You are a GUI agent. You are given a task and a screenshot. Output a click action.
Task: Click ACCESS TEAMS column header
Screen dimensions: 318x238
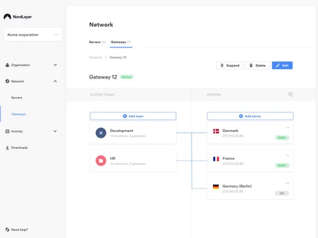click(x=102, y=95)
